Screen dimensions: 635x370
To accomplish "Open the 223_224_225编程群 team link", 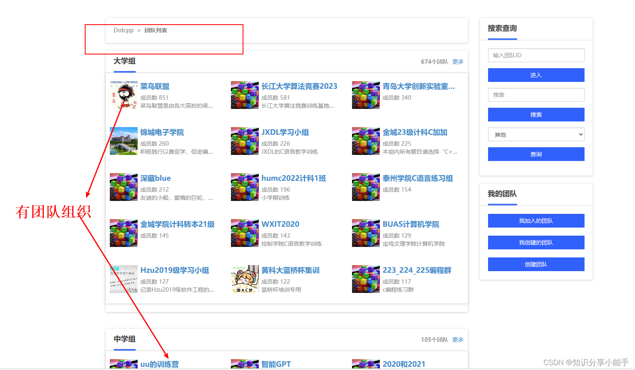I will (417, 270).
